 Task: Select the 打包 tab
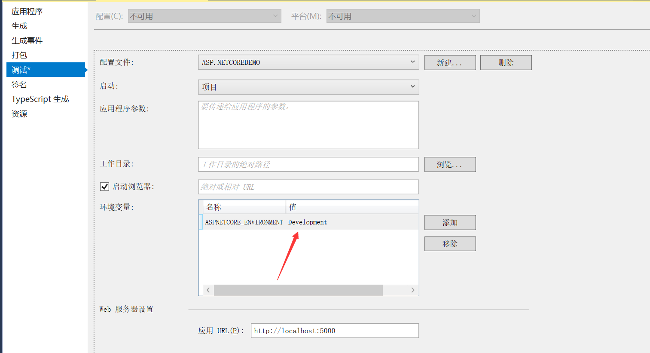[19, 55]
